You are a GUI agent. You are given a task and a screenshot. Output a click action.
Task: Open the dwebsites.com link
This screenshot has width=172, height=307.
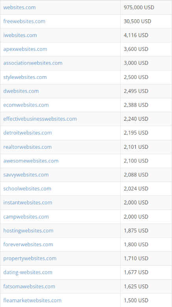coord(21,91)
